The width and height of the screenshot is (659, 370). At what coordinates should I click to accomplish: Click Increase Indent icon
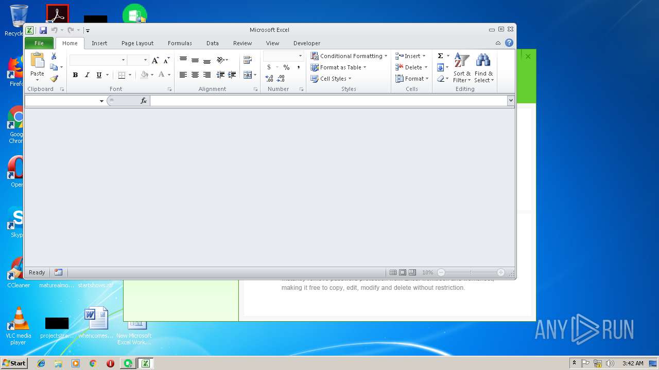[232, 75]
